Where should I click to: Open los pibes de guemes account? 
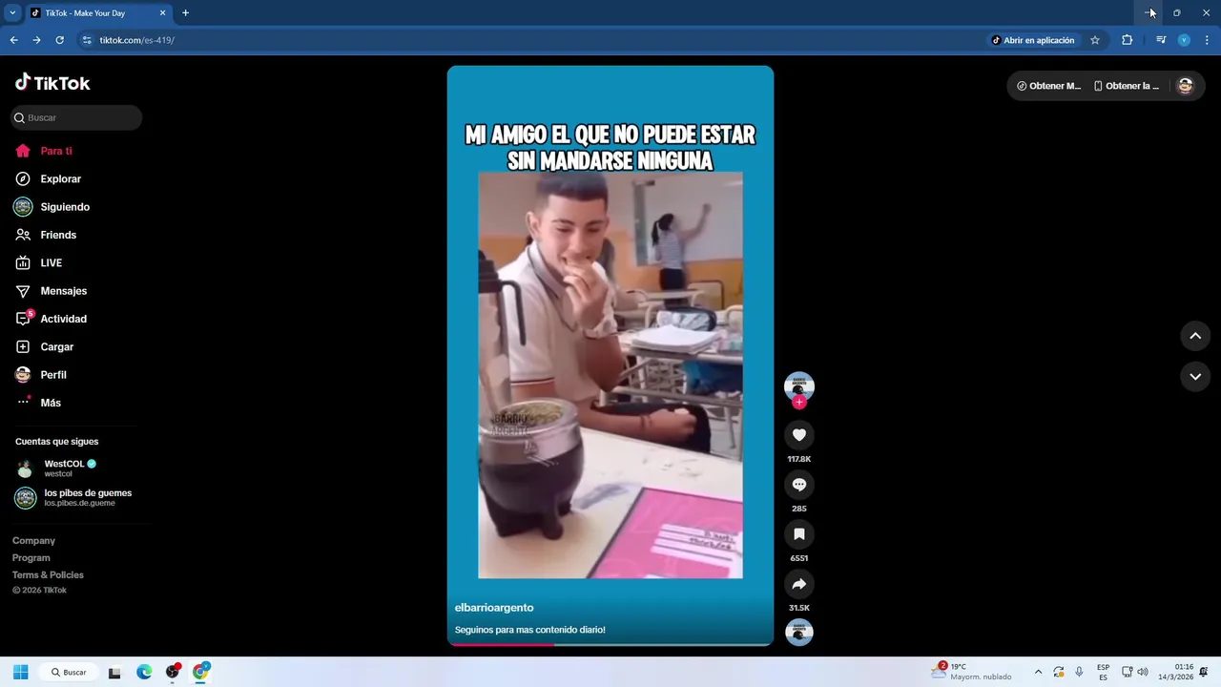[73, 497]
